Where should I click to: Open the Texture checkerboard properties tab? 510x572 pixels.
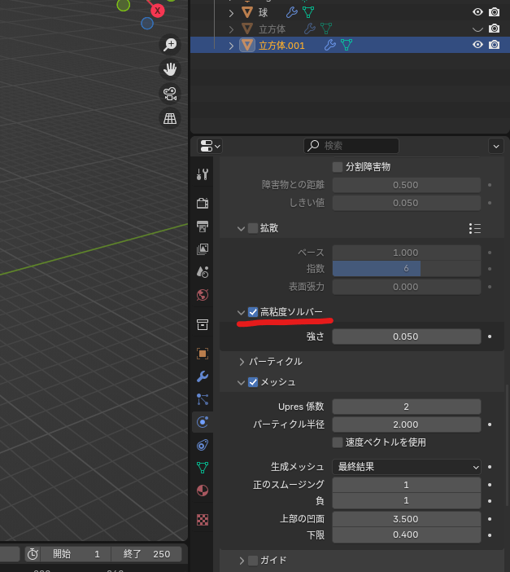click(x=203, y=519)
